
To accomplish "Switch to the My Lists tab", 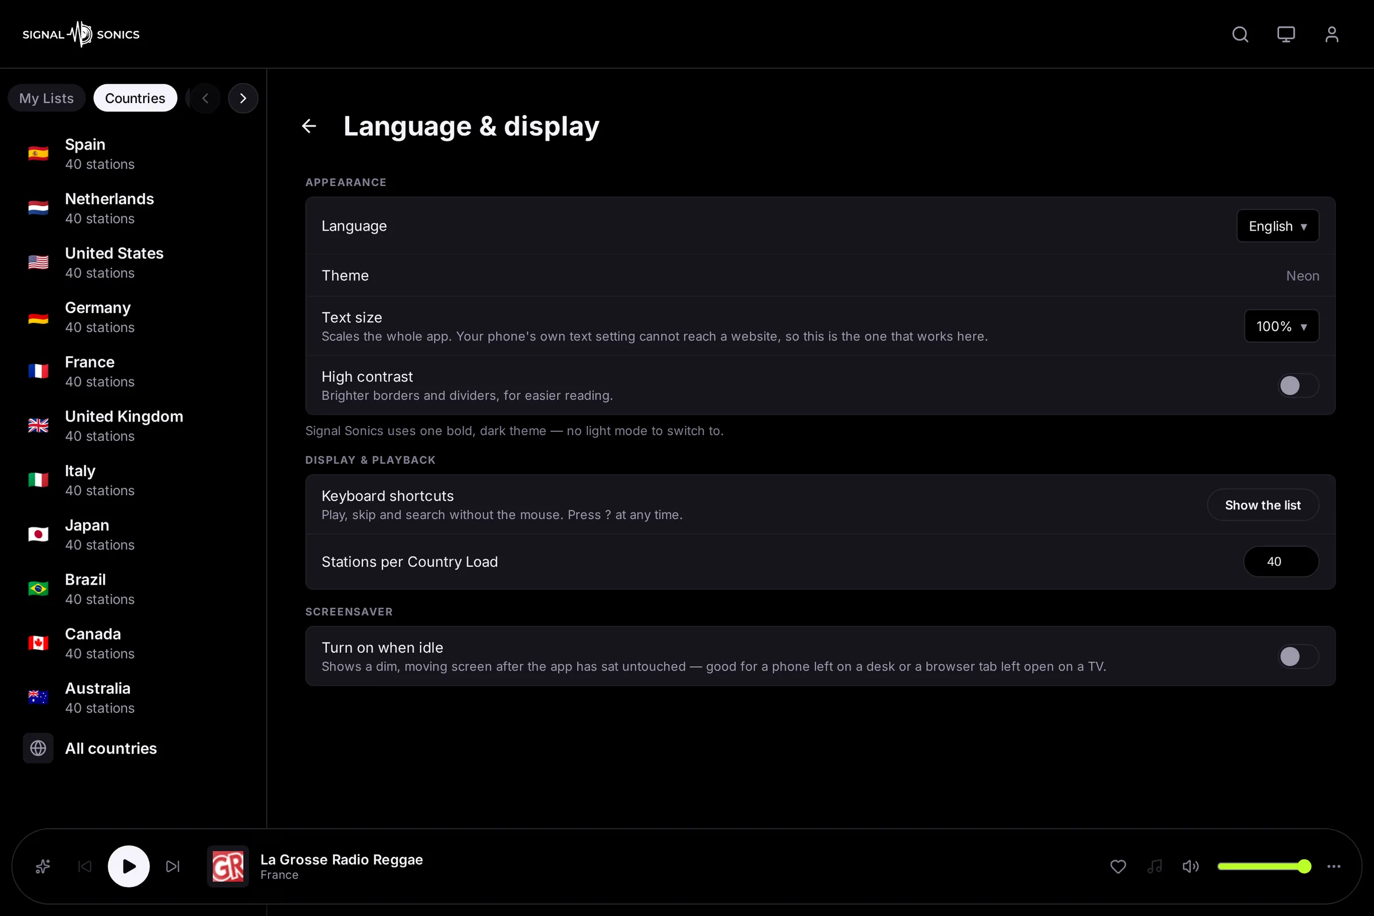I will coord(47,98).
